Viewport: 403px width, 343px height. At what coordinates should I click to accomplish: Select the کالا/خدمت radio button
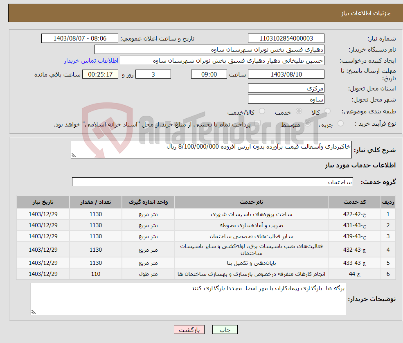click(262, 111)
